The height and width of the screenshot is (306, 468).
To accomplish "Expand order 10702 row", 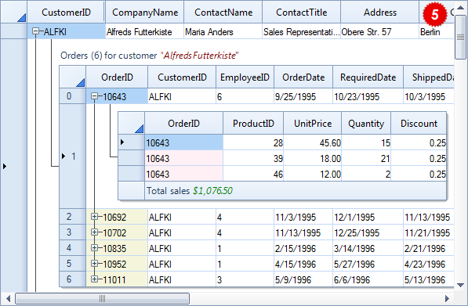I will coord(94,232).
